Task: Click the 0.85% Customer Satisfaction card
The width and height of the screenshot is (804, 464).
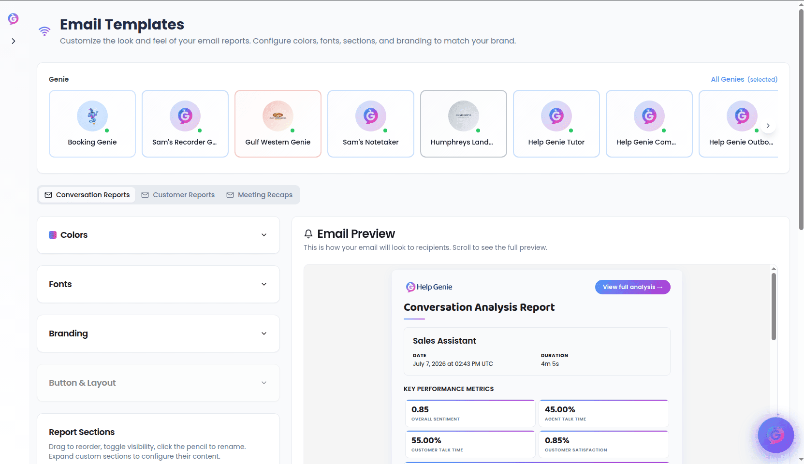Action: [603, 444]
